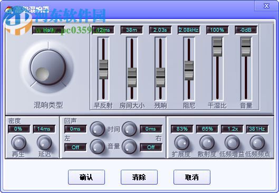The width and height of the screenshot is (279, 193).
Task: Click the right echo volume knob
Action: click(130, 146)
